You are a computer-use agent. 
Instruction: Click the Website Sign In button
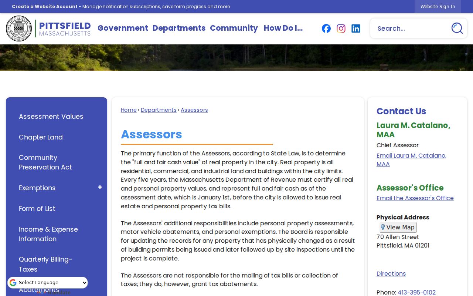tap(438, 6)
